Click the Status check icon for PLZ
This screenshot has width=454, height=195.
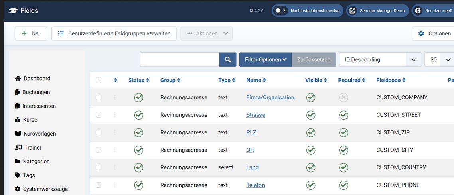pos(138,132)
